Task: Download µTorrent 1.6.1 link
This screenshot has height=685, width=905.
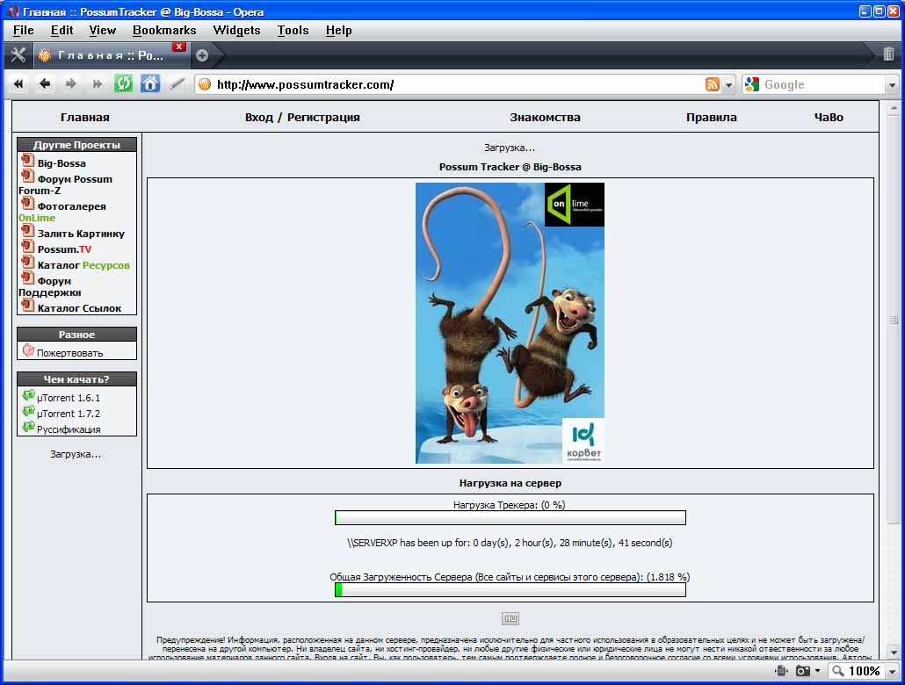Action: tap(69, 398)
